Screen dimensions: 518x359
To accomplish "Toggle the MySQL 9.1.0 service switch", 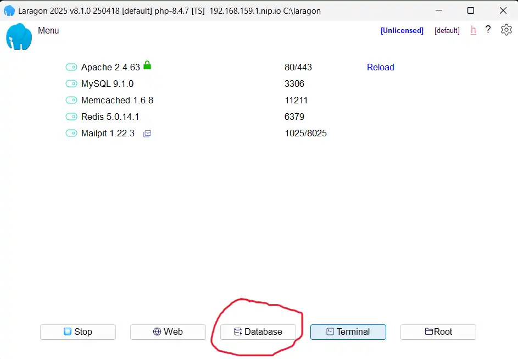I will [71, 84].
